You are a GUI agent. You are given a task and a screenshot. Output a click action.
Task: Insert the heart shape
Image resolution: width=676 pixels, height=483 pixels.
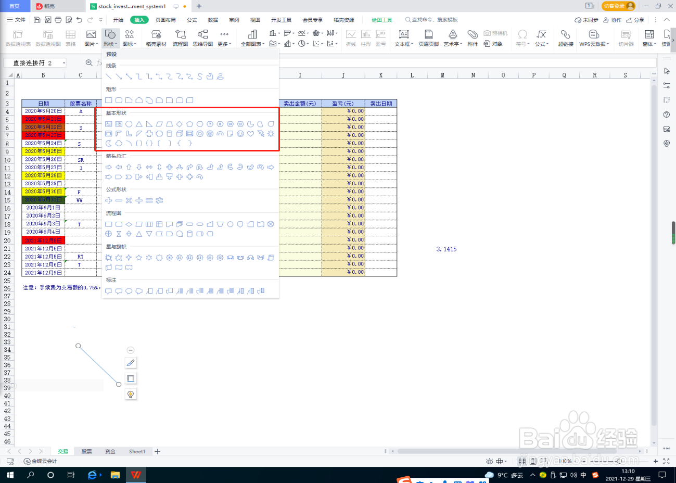coord(250,134)
